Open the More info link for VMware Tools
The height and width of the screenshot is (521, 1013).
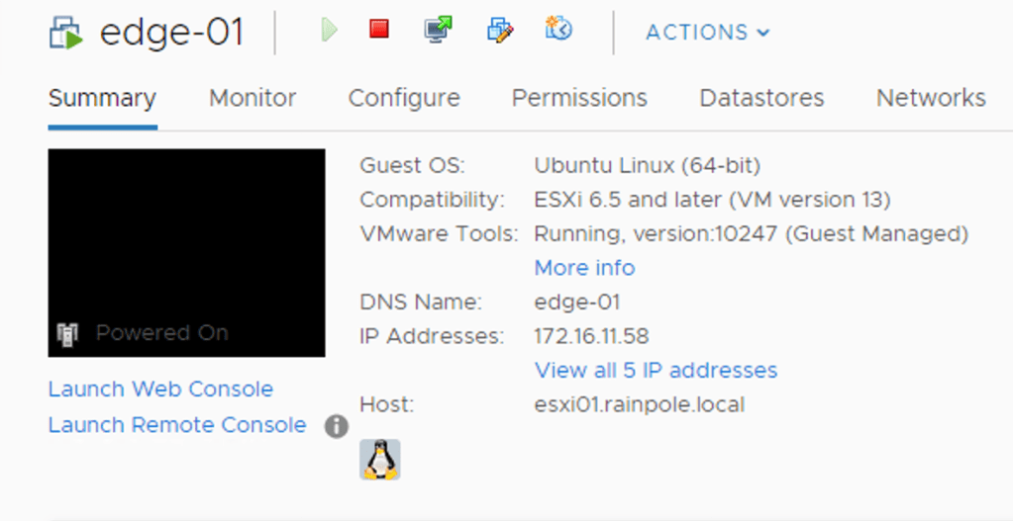(584, 268)
